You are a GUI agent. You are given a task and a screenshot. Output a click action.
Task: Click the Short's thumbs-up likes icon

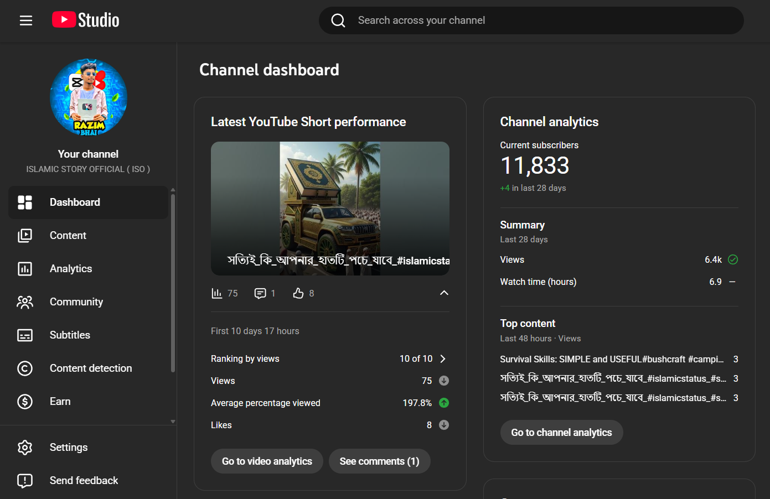coord(298,293)
